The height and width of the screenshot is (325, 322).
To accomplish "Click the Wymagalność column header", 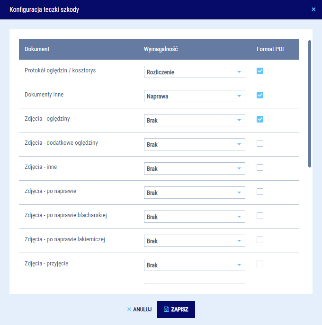I will (161, 49).
